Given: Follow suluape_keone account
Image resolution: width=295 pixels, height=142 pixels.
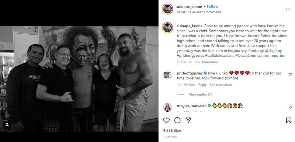Looking at the screenshot, I should coord(213,6).
